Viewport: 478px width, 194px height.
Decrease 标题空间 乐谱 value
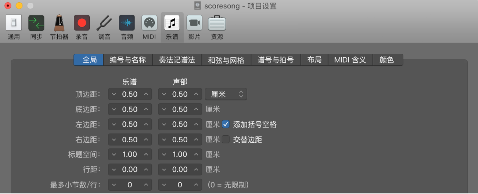click(114, 154)
